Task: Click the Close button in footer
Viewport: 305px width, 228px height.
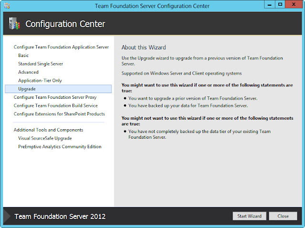Action: 283,216
